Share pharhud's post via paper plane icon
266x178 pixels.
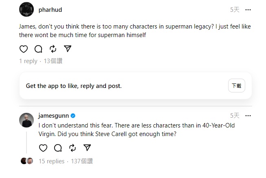(x=68, y=49)
